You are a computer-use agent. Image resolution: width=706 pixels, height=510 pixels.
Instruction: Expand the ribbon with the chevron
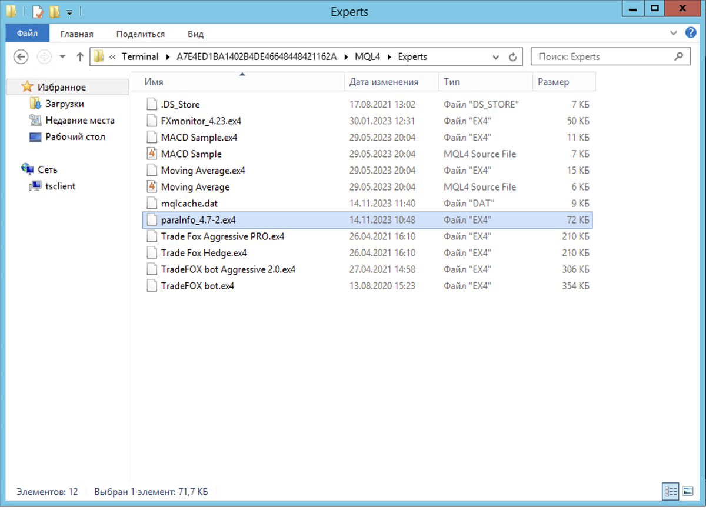click(674, 34)
